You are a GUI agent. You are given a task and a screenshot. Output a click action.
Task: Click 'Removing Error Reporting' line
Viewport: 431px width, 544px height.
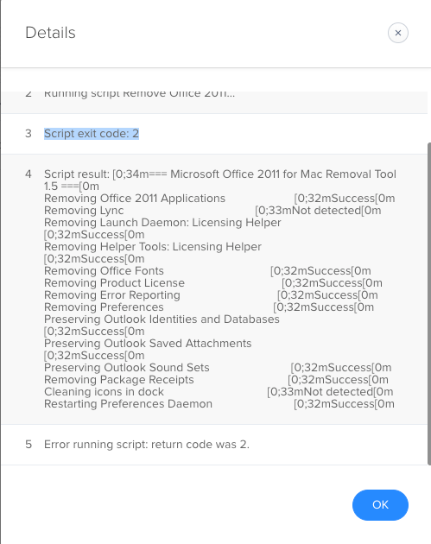[x=112, y=295]
